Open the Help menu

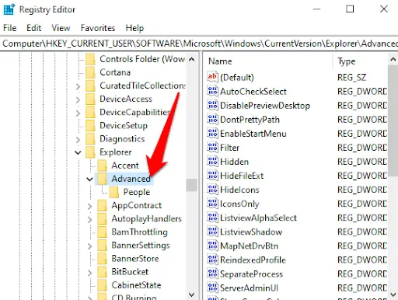134,28
